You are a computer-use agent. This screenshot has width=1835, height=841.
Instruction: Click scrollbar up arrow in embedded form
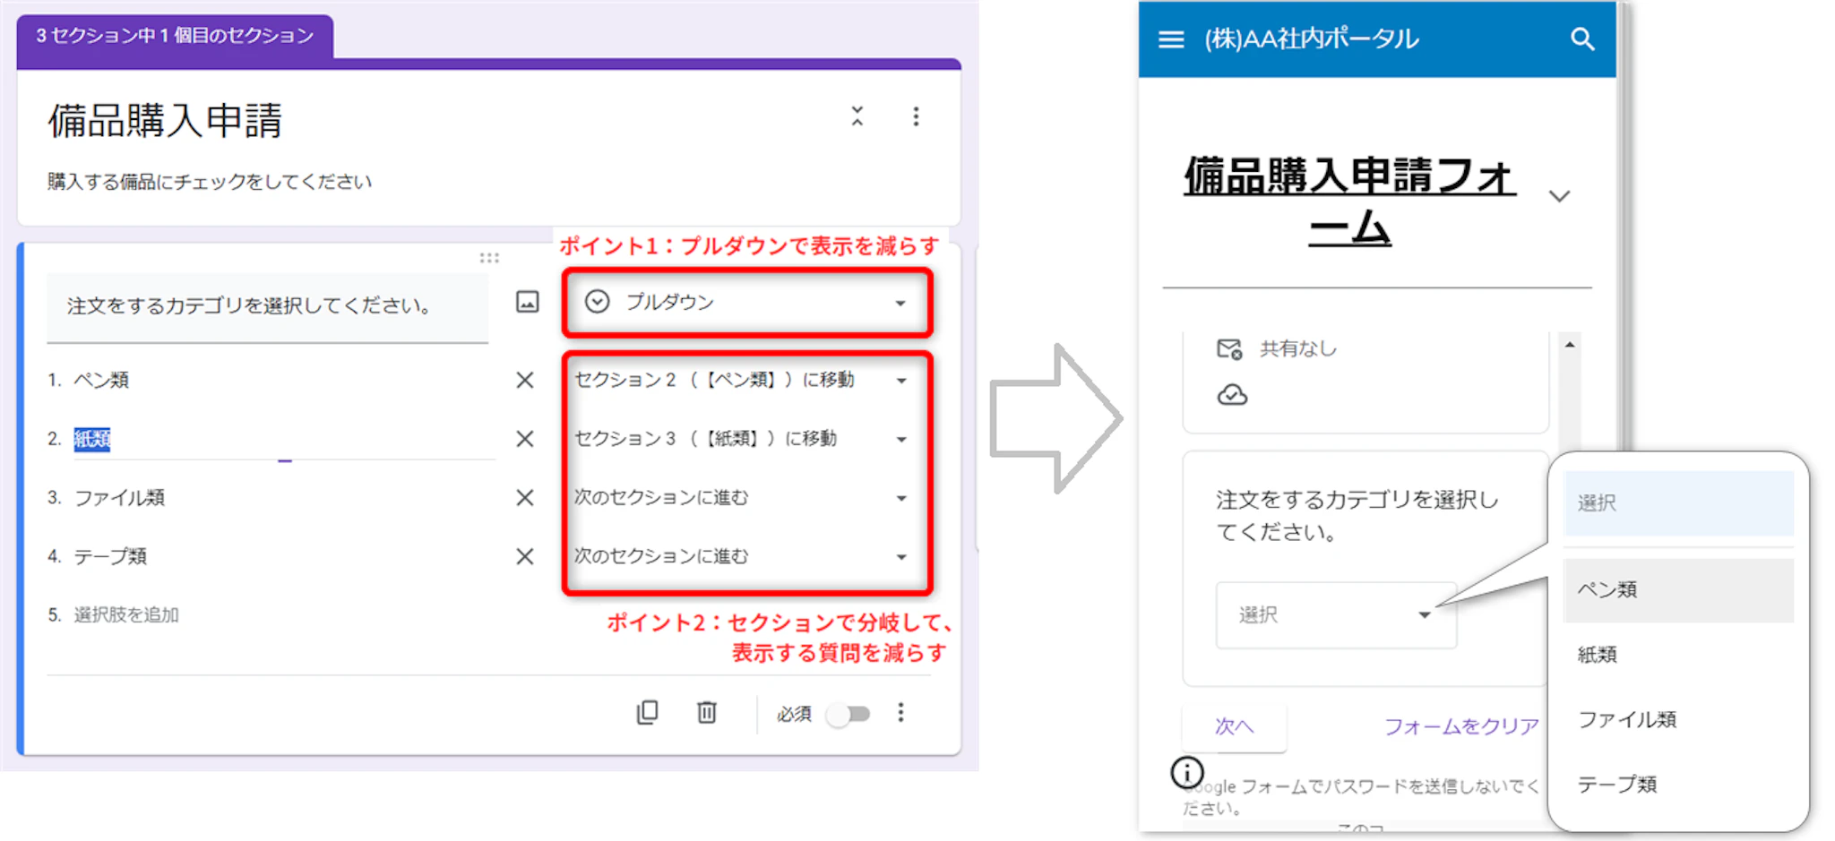1570,345
